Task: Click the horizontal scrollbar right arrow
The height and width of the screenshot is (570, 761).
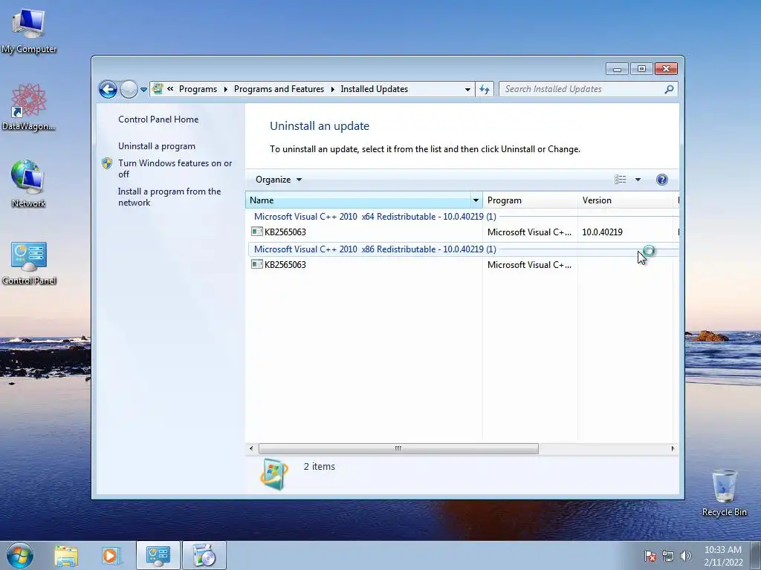Action: [x=673, y=449]
